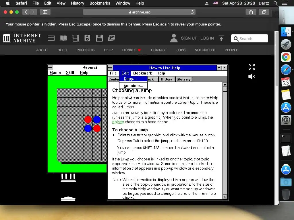The image size is (294, 220).
Task: Click the History button in Help
Action: (166, 79)
